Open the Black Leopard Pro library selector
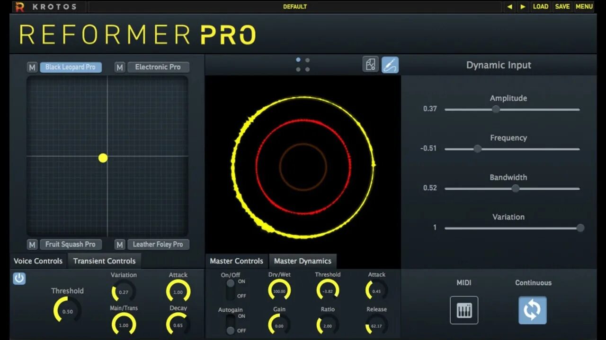This screenshot has height=340, width=606. (71, 67)
